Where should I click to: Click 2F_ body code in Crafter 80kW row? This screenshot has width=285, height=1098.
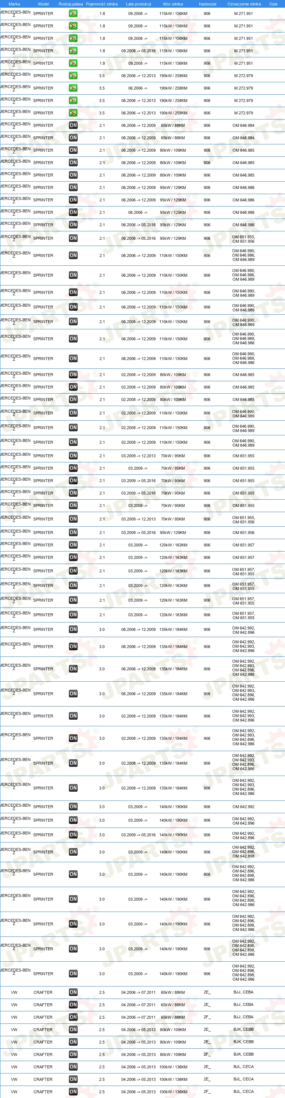click(207, 1054)
